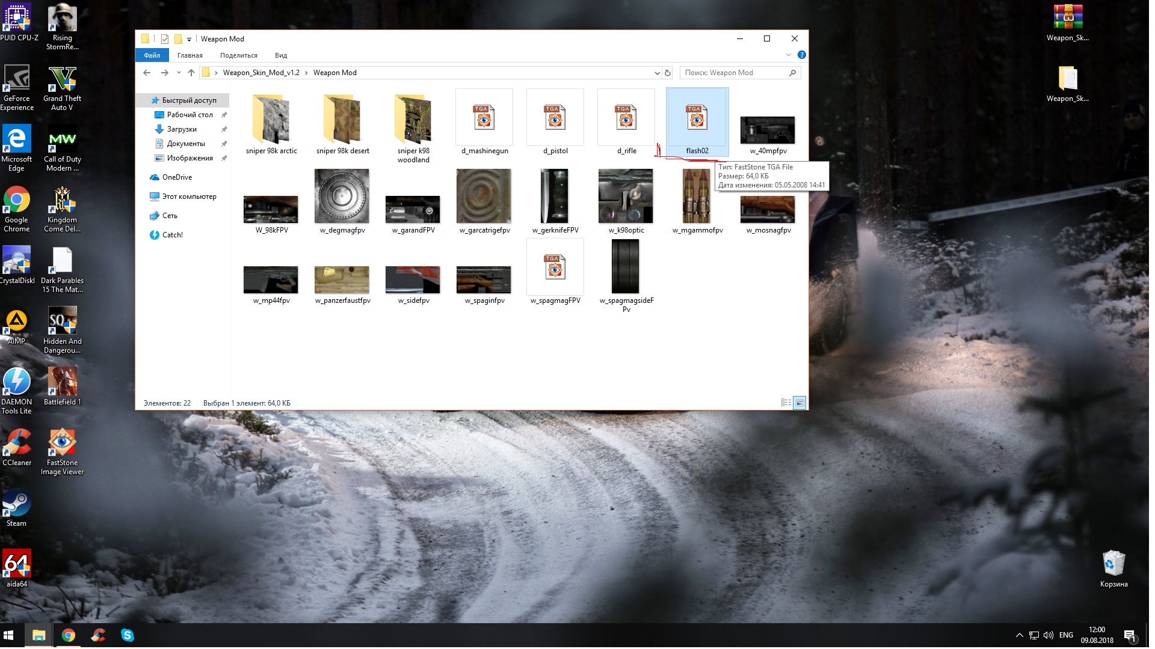Open the Файл menu tab
This screenshot has width=1155, height=649.
(x=152, y=55)
